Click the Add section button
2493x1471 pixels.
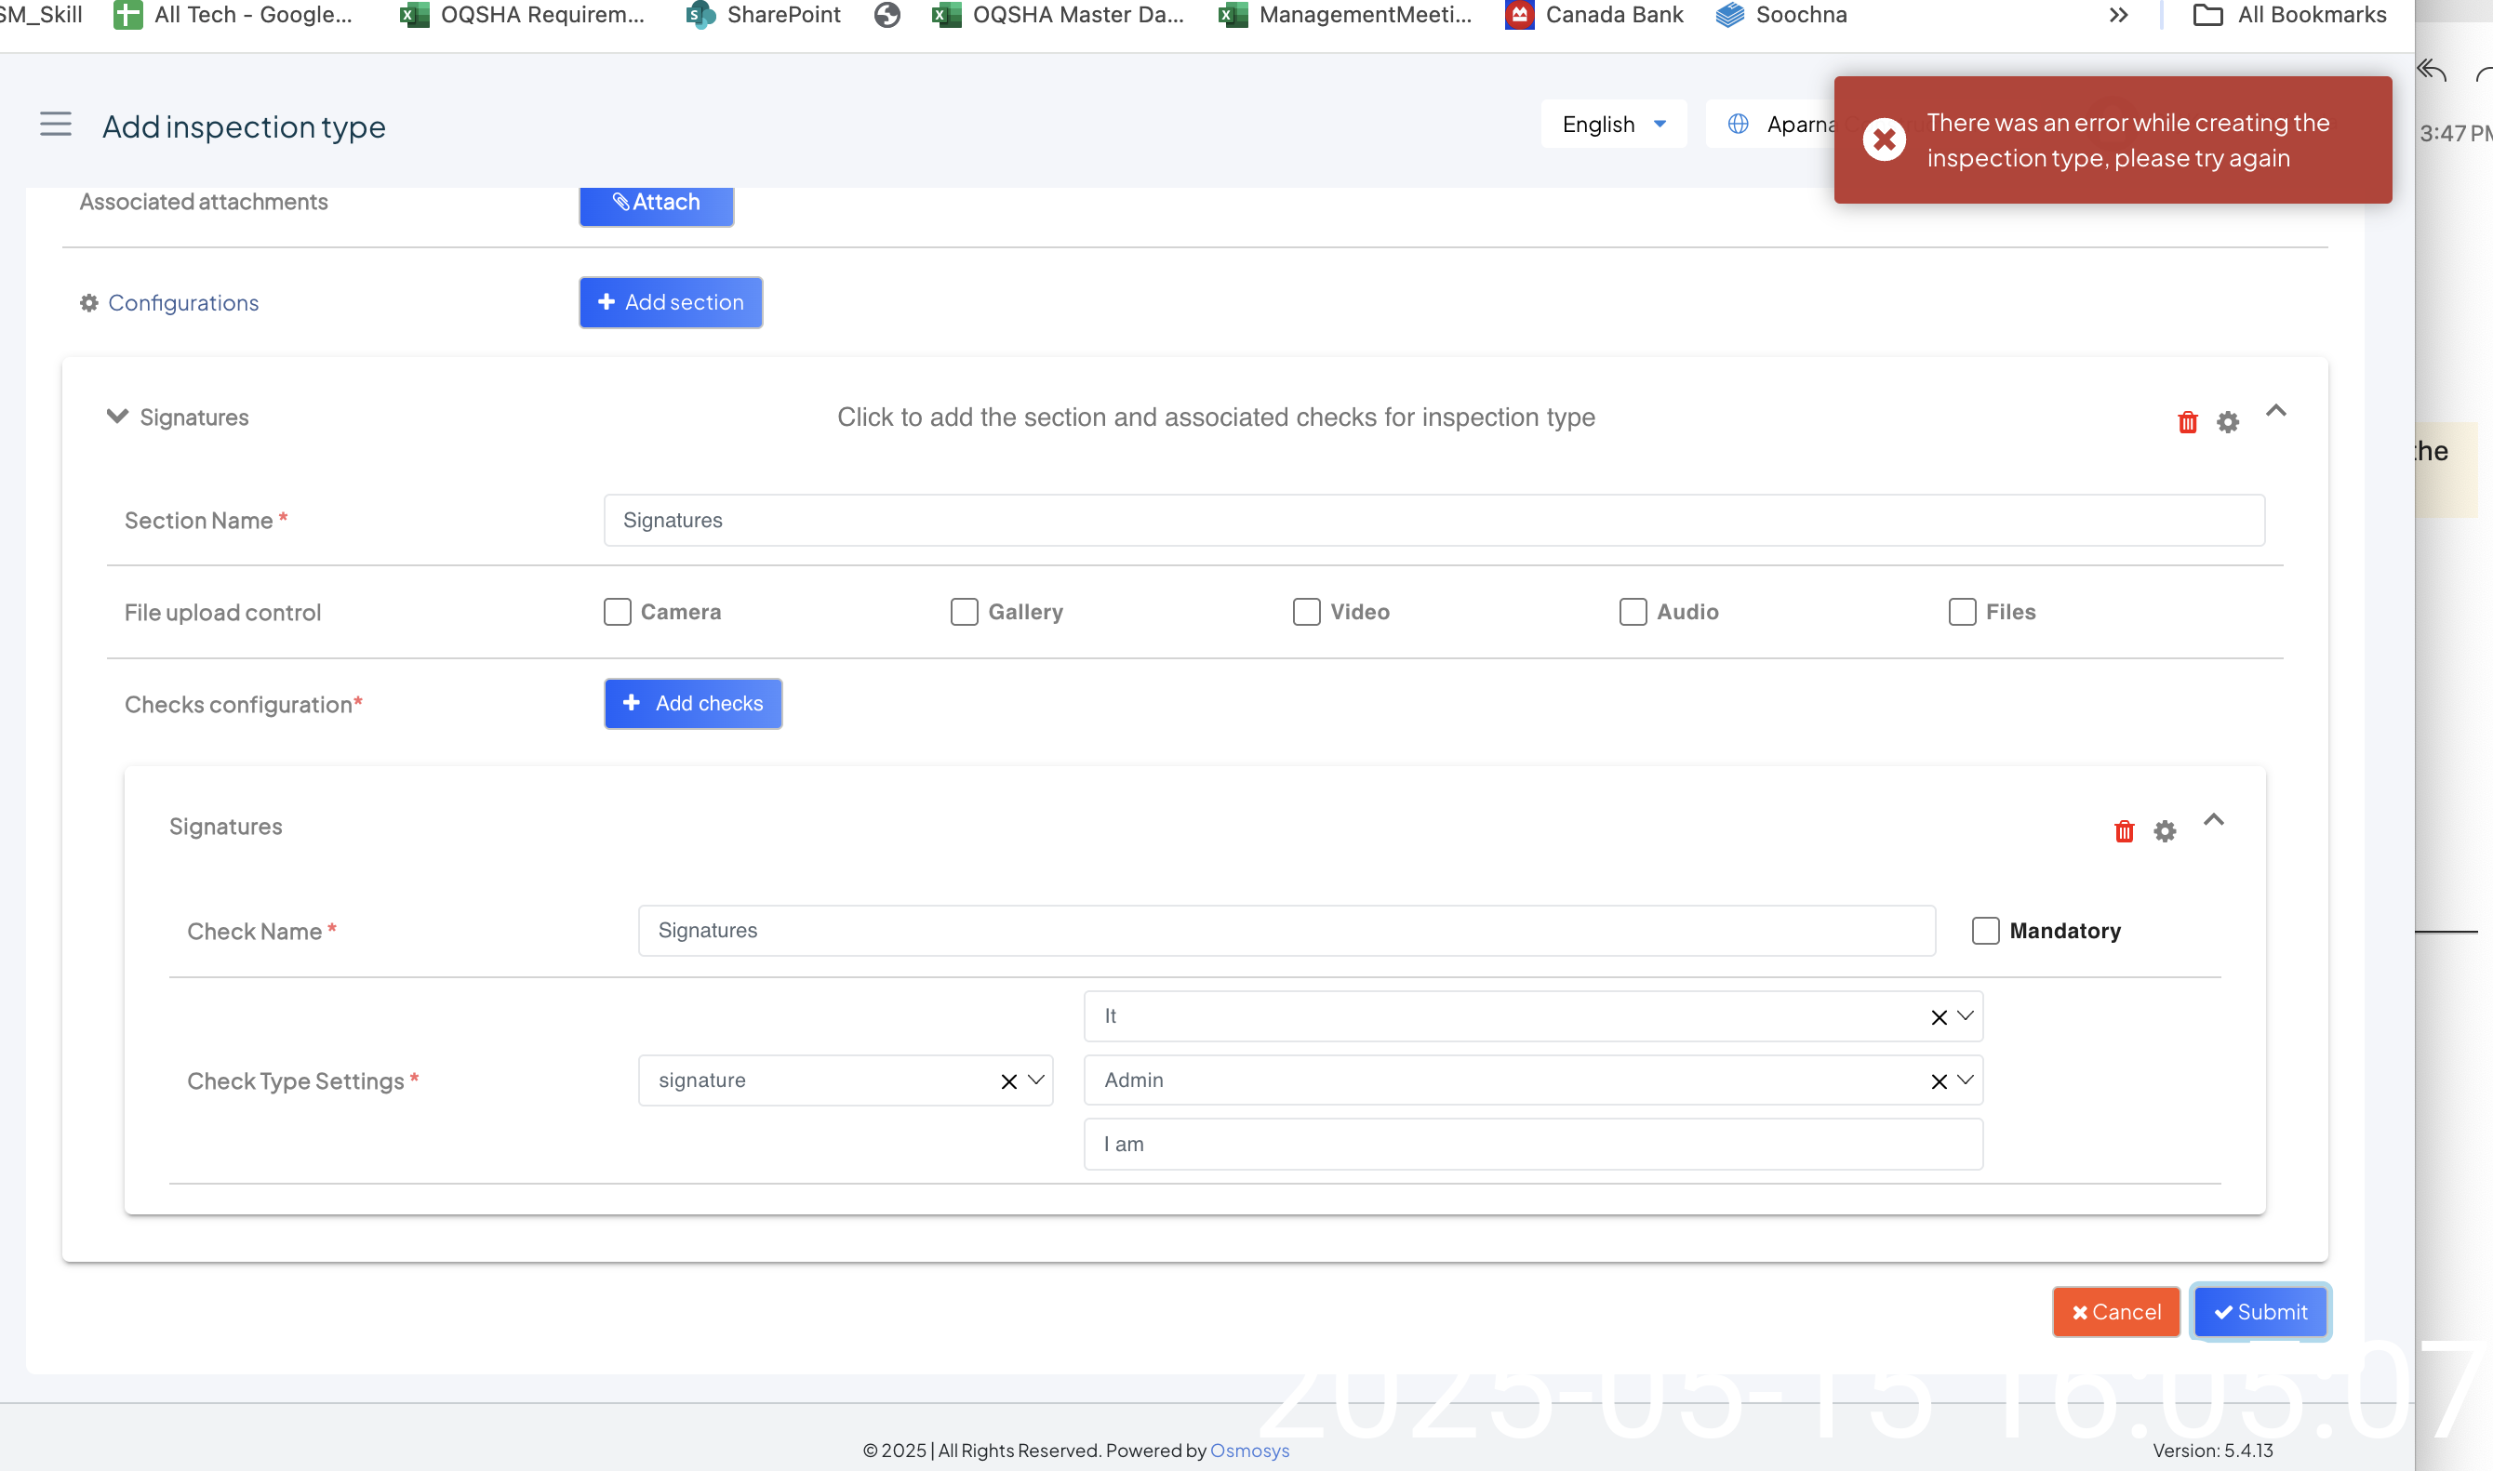(x=671, y=302)
